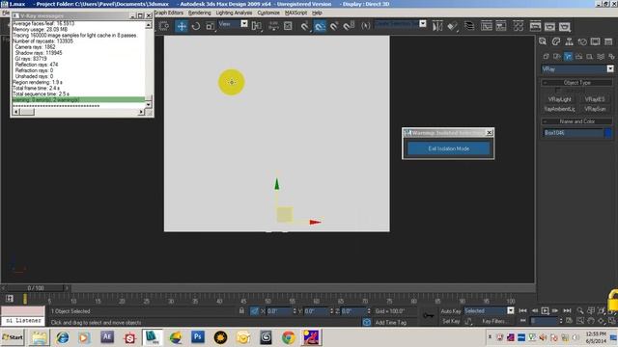This screenshot has height=347, width=618.
Task: Click V-Ray messages horizontal scrollbar thumb
Action: point(27,112)
